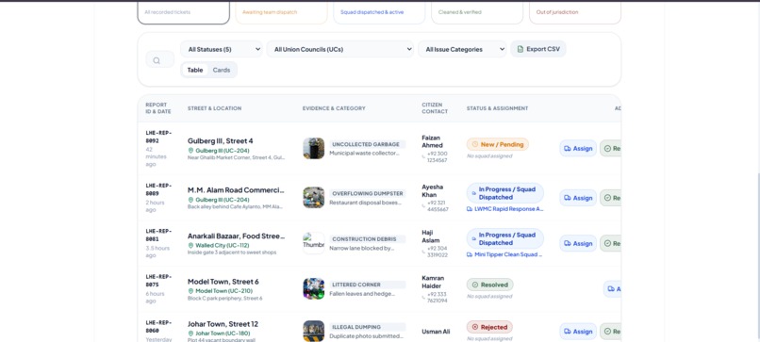This screenshot has height=342, width=760.
Task: Export reports as CSV
Action: coord(538,49)
